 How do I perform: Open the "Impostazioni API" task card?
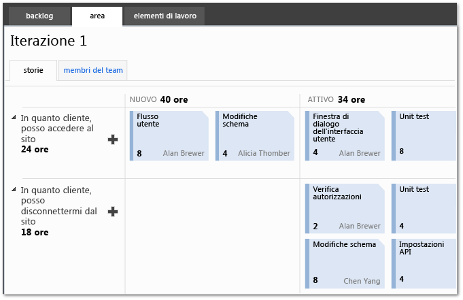[424, 262]
